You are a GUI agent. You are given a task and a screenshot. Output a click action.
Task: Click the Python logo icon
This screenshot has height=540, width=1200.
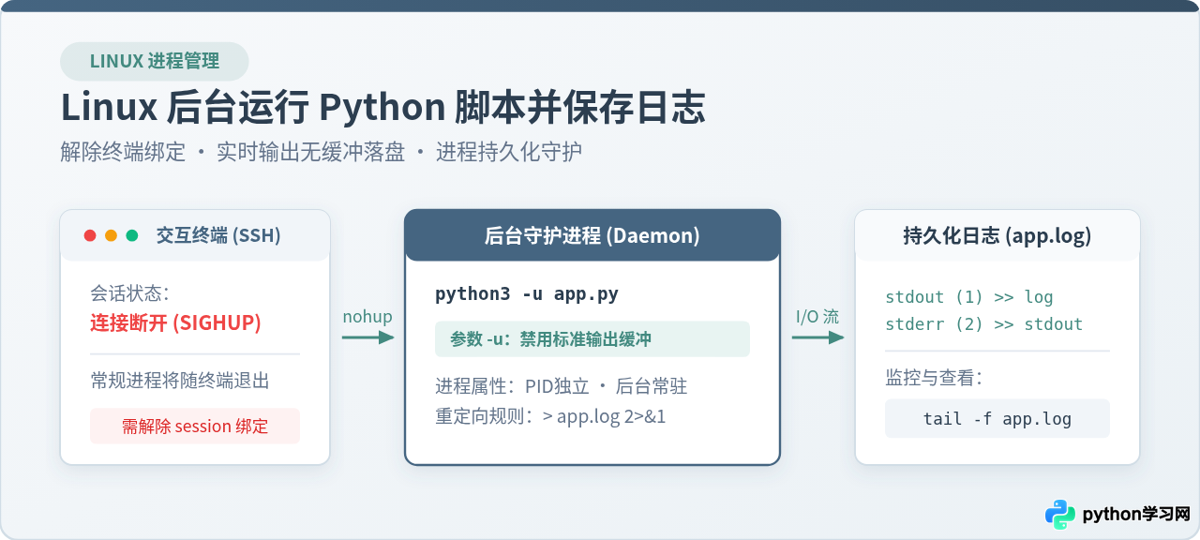coord(1059,514)
